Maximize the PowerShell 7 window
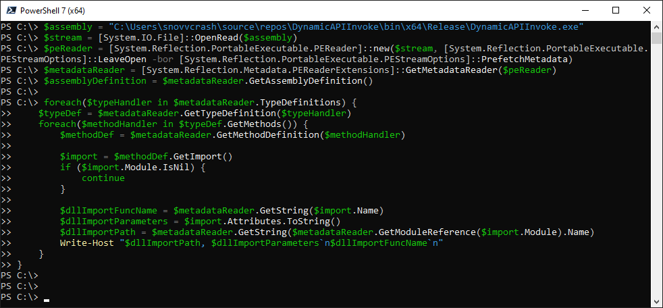663x308 pixels. 615,10
